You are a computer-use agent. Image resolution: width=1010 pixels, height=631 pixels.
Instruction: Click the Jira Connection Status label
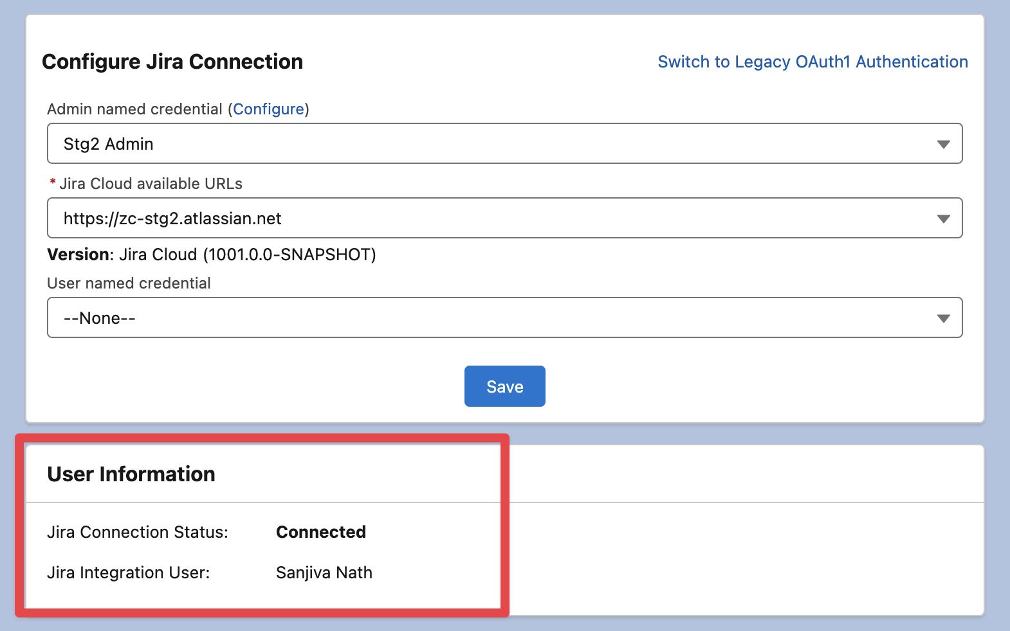click(x=138, y=532)
